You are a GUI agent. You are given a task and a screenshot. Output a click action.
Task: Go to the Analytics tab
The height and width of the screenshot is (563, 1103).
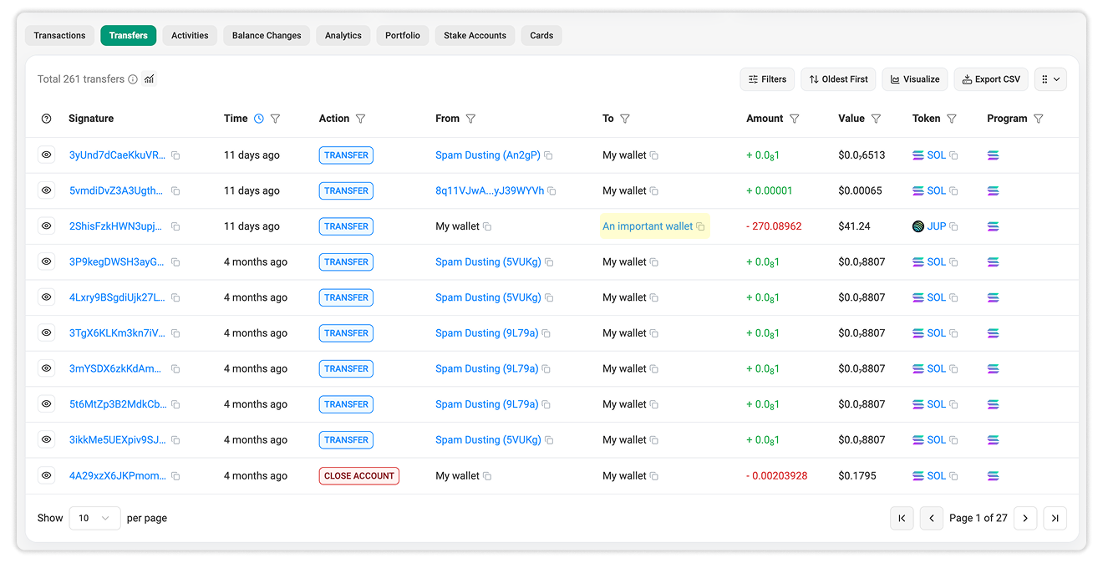click(x=343, y=35)
